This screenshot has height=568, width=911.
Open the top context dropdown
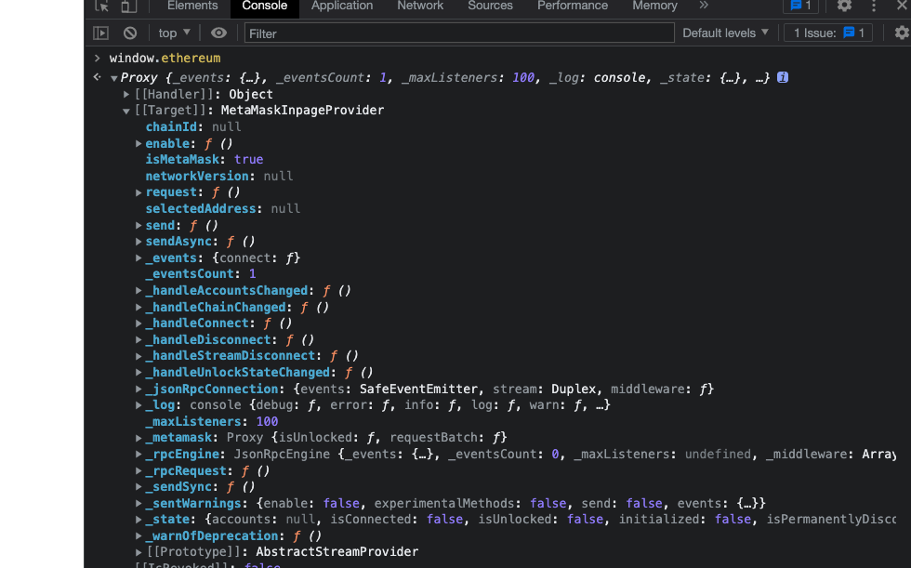point(174,33)
